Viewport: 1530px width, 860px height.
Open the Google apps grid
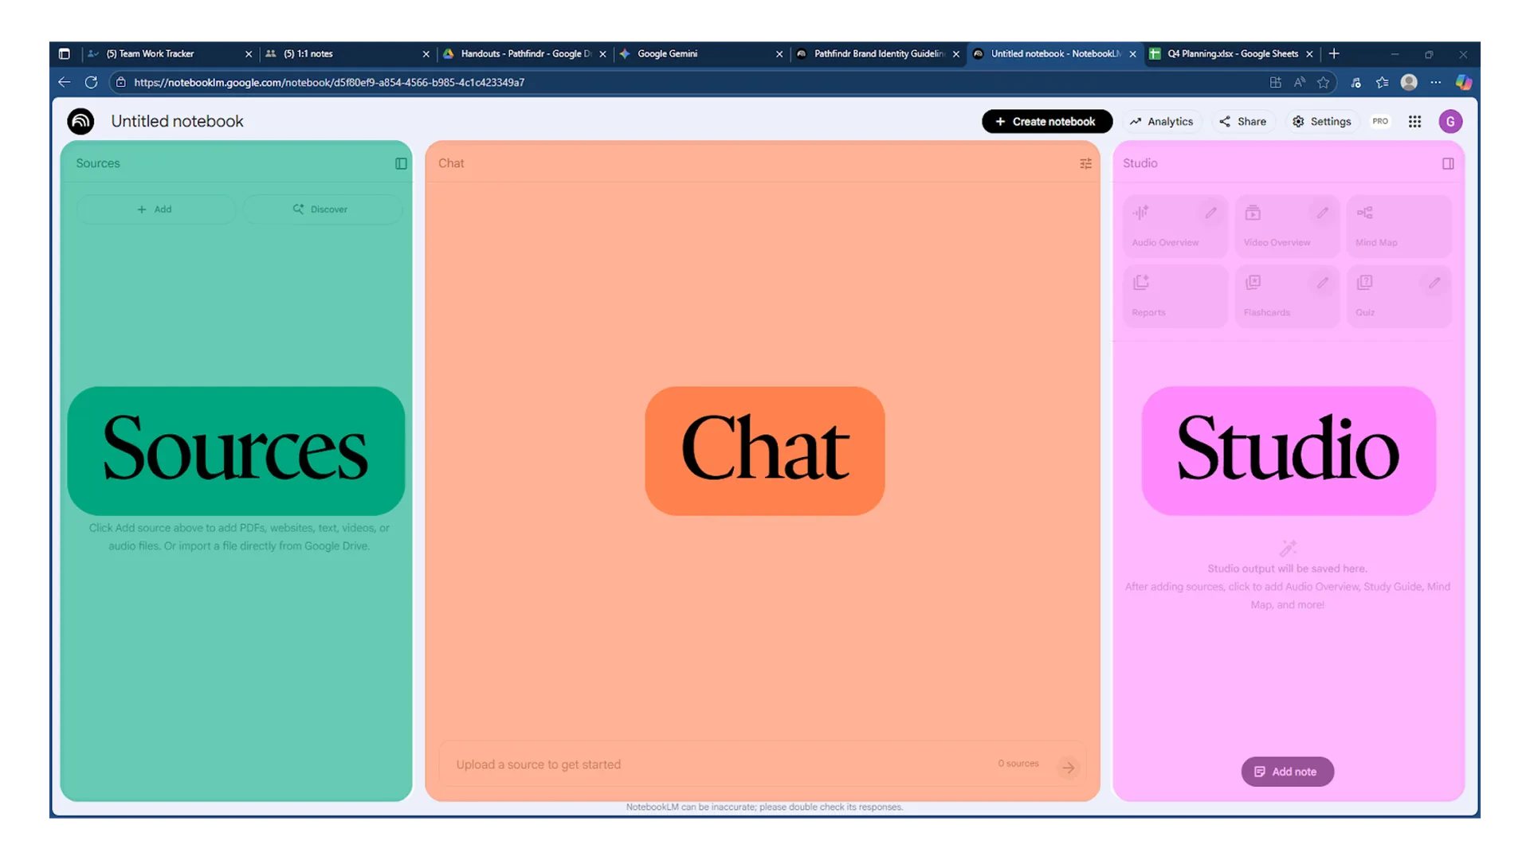point(1414,121)
